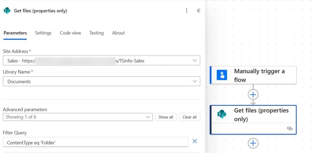Viewport: 315px width, 153px height.
Task: Remove the Filter Query parameter with X
Action: (195, 141)
